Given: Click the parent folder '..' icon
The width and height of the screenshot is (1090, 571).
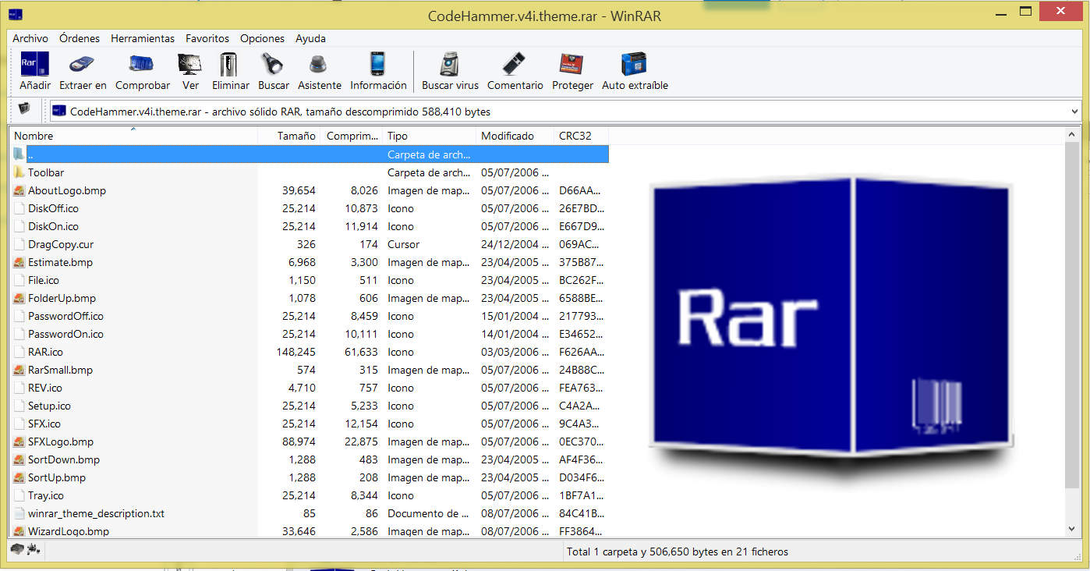Looking at the screenshot, I should point(19,154).
